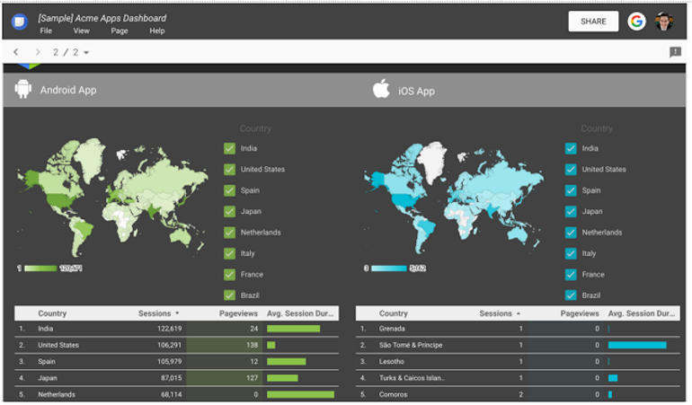692x405 pixels.
Task: Uncheck France in Android country filter
Action: (229, 275)
